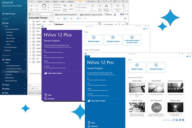Open the Explore ribbon tab
This screenshot has height=128, width=192.
click(x=55, y=2)
